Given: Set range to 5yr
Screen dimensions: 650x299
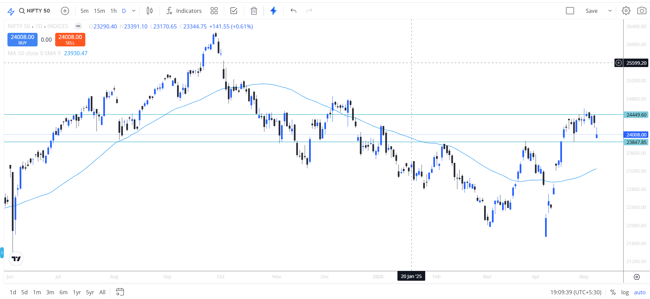Looking at the screenshot, I should click(90, 292).
